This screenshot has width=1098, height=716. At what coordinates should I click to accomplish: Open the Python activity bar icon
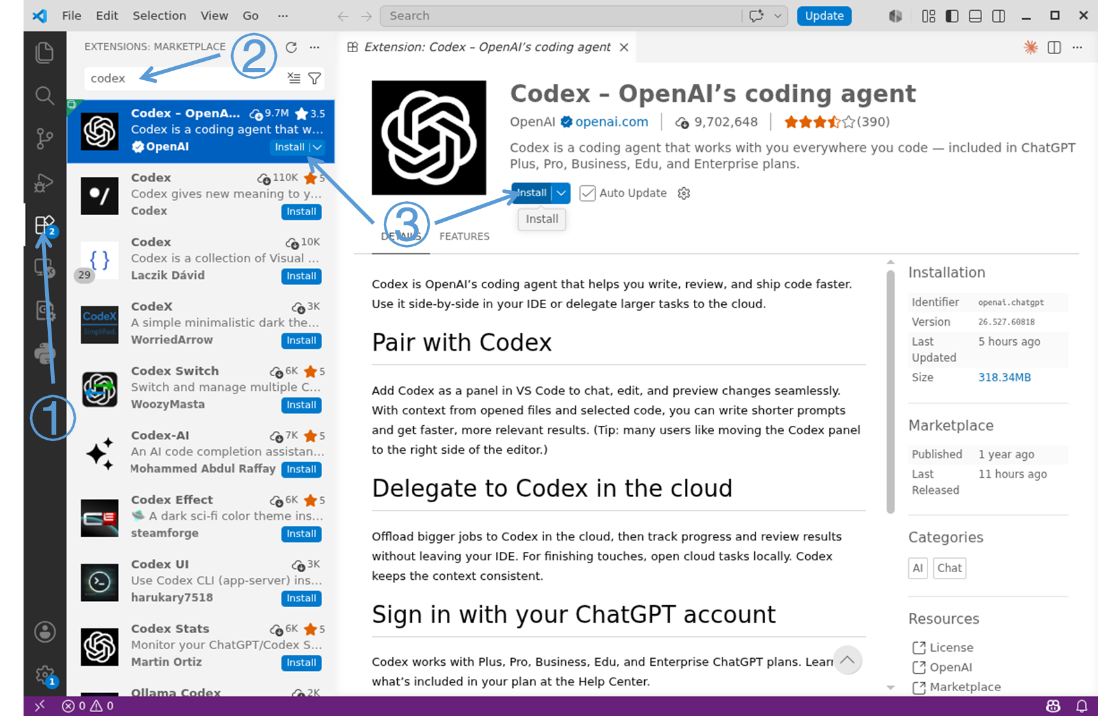45,353
